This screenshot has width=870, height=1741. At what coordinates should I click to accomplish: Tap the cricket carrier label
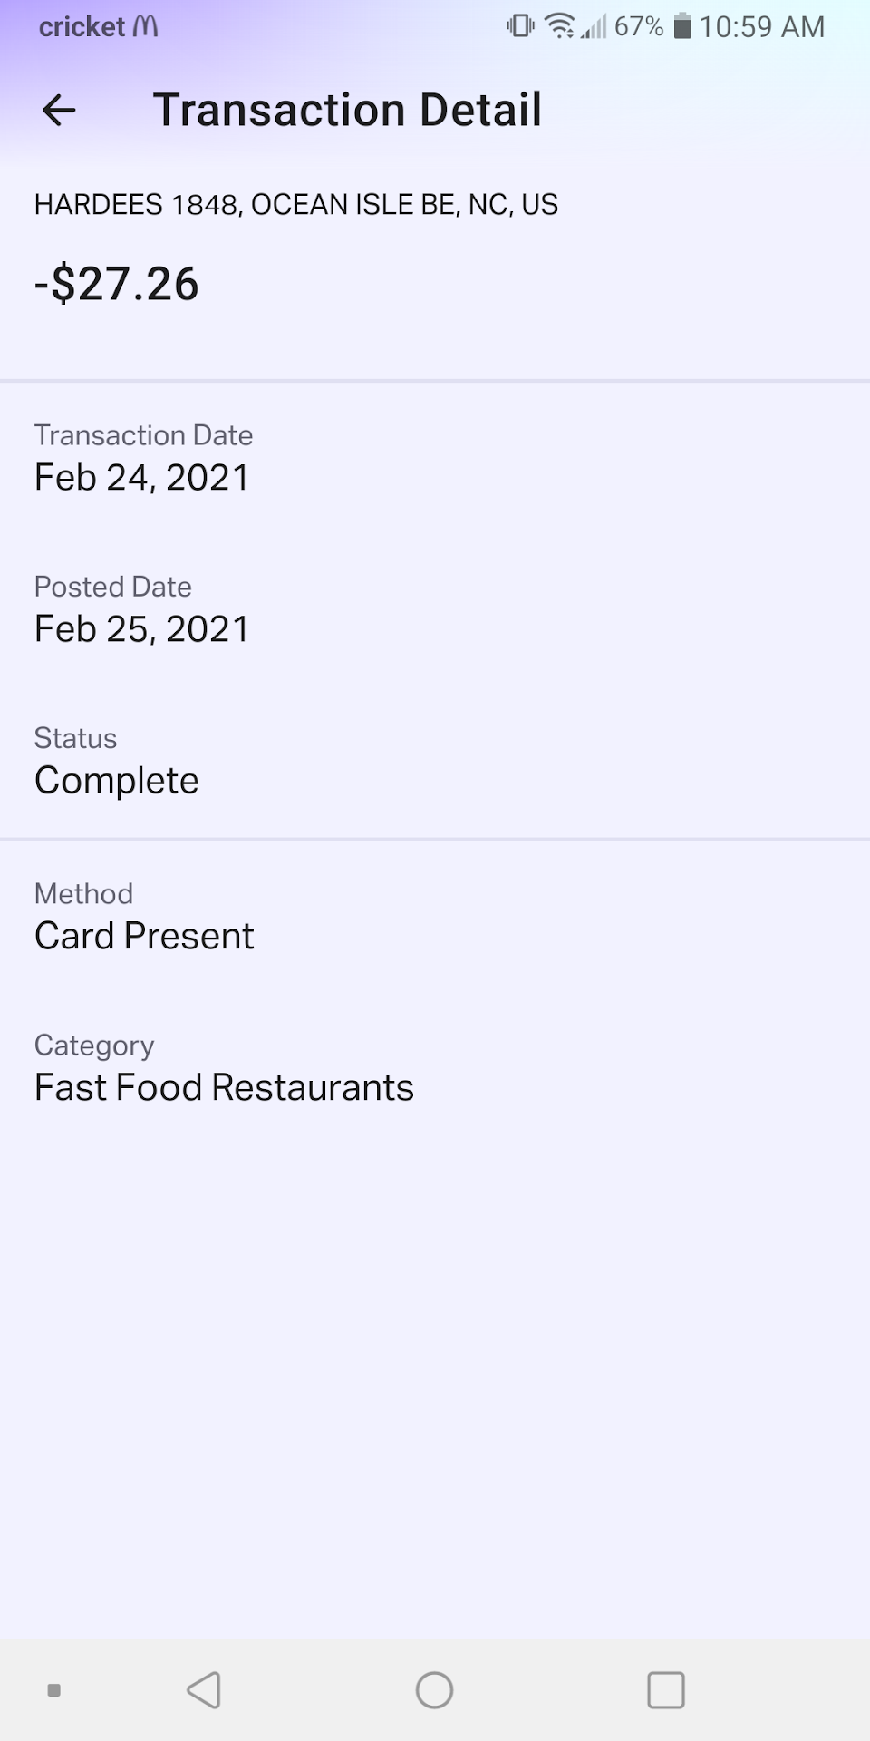coord(82,26)
